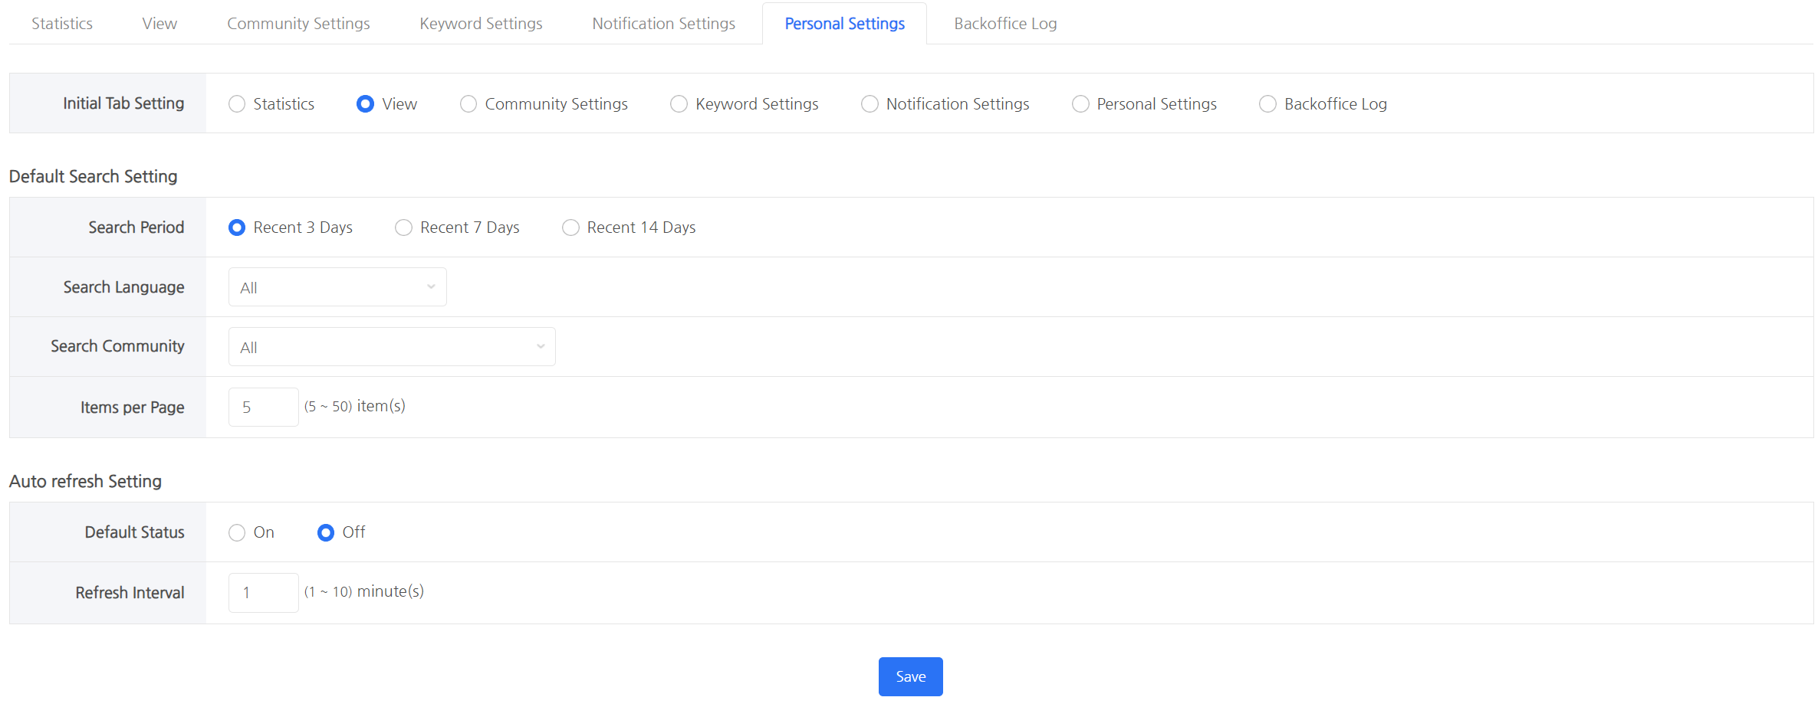Turn auto refresh default status On
This screenshot has width=1818, height=707.
coord(237,533)
